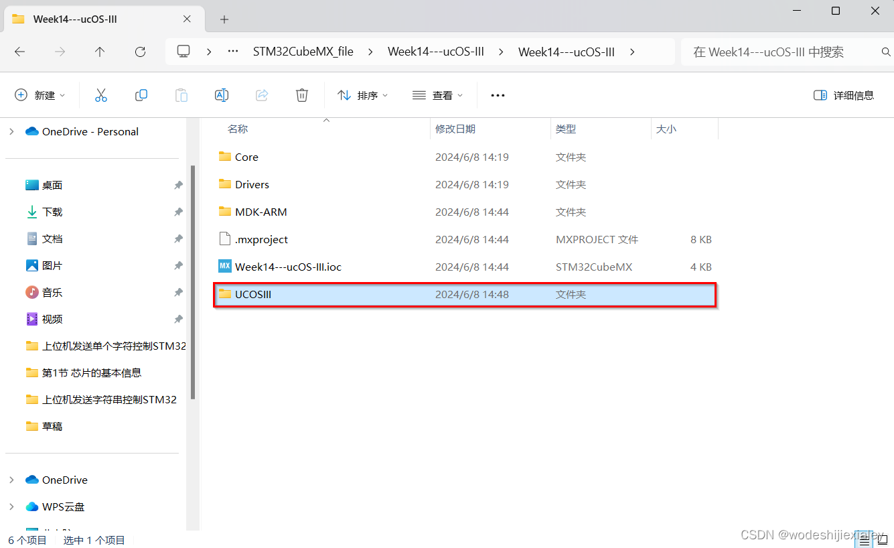Screen dimensions: 894x548
Task: Click the sidebar vertical scrollbar
Action: 194,281
